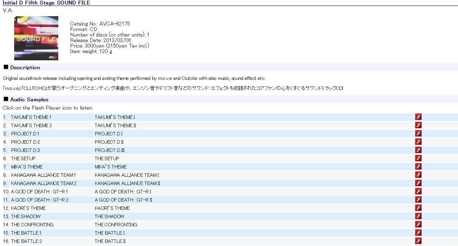Click track title PROJECT.D 3 in first column
Viewport: 458px width, 246px height.
tap(26, 150)
